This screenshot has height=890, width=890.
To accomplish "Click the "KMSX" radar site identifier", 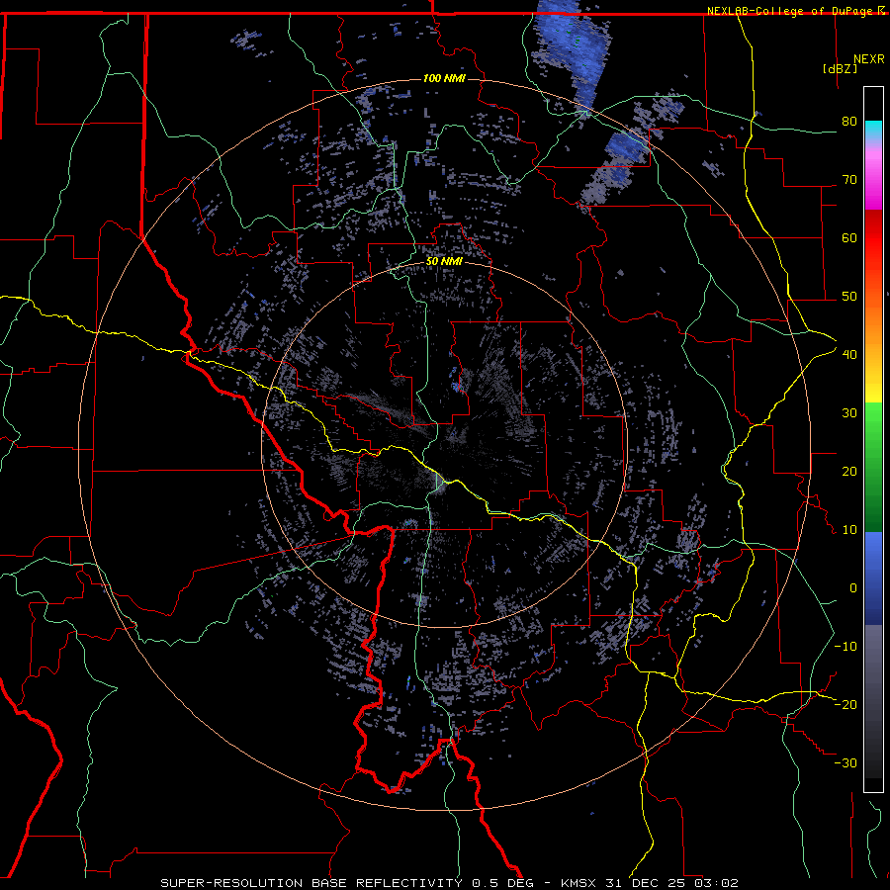I will (579, 883).
